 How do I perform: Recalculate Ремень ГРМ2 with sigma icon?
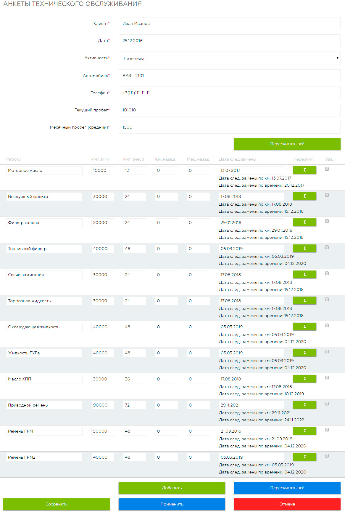(304, 457)
